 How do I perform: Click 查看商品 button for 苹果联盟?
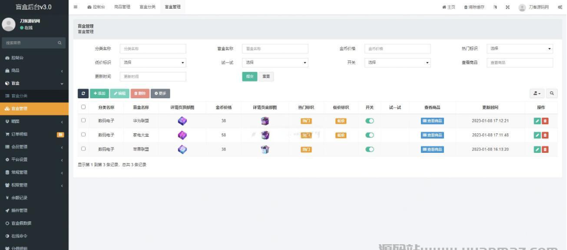432,149
